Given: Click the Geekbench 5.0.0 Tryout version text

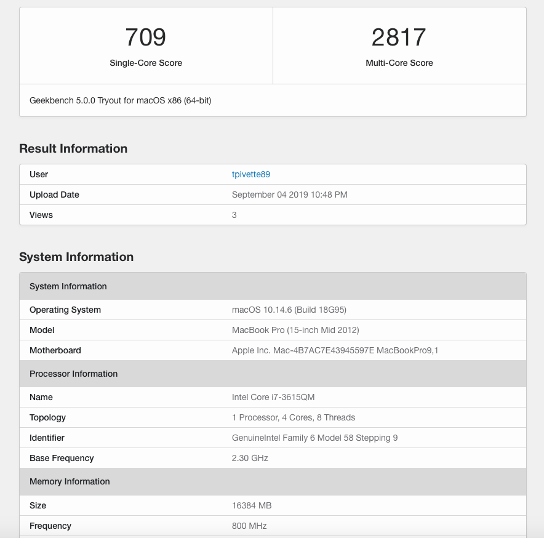Looking at the screenshot, I should 121,101.
